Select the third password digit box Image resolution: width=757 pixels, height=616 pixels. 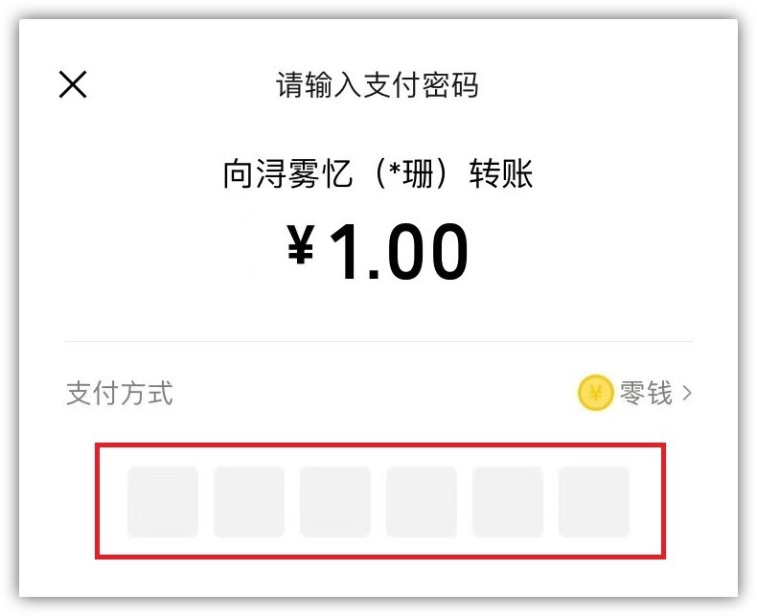click(335, 501)
